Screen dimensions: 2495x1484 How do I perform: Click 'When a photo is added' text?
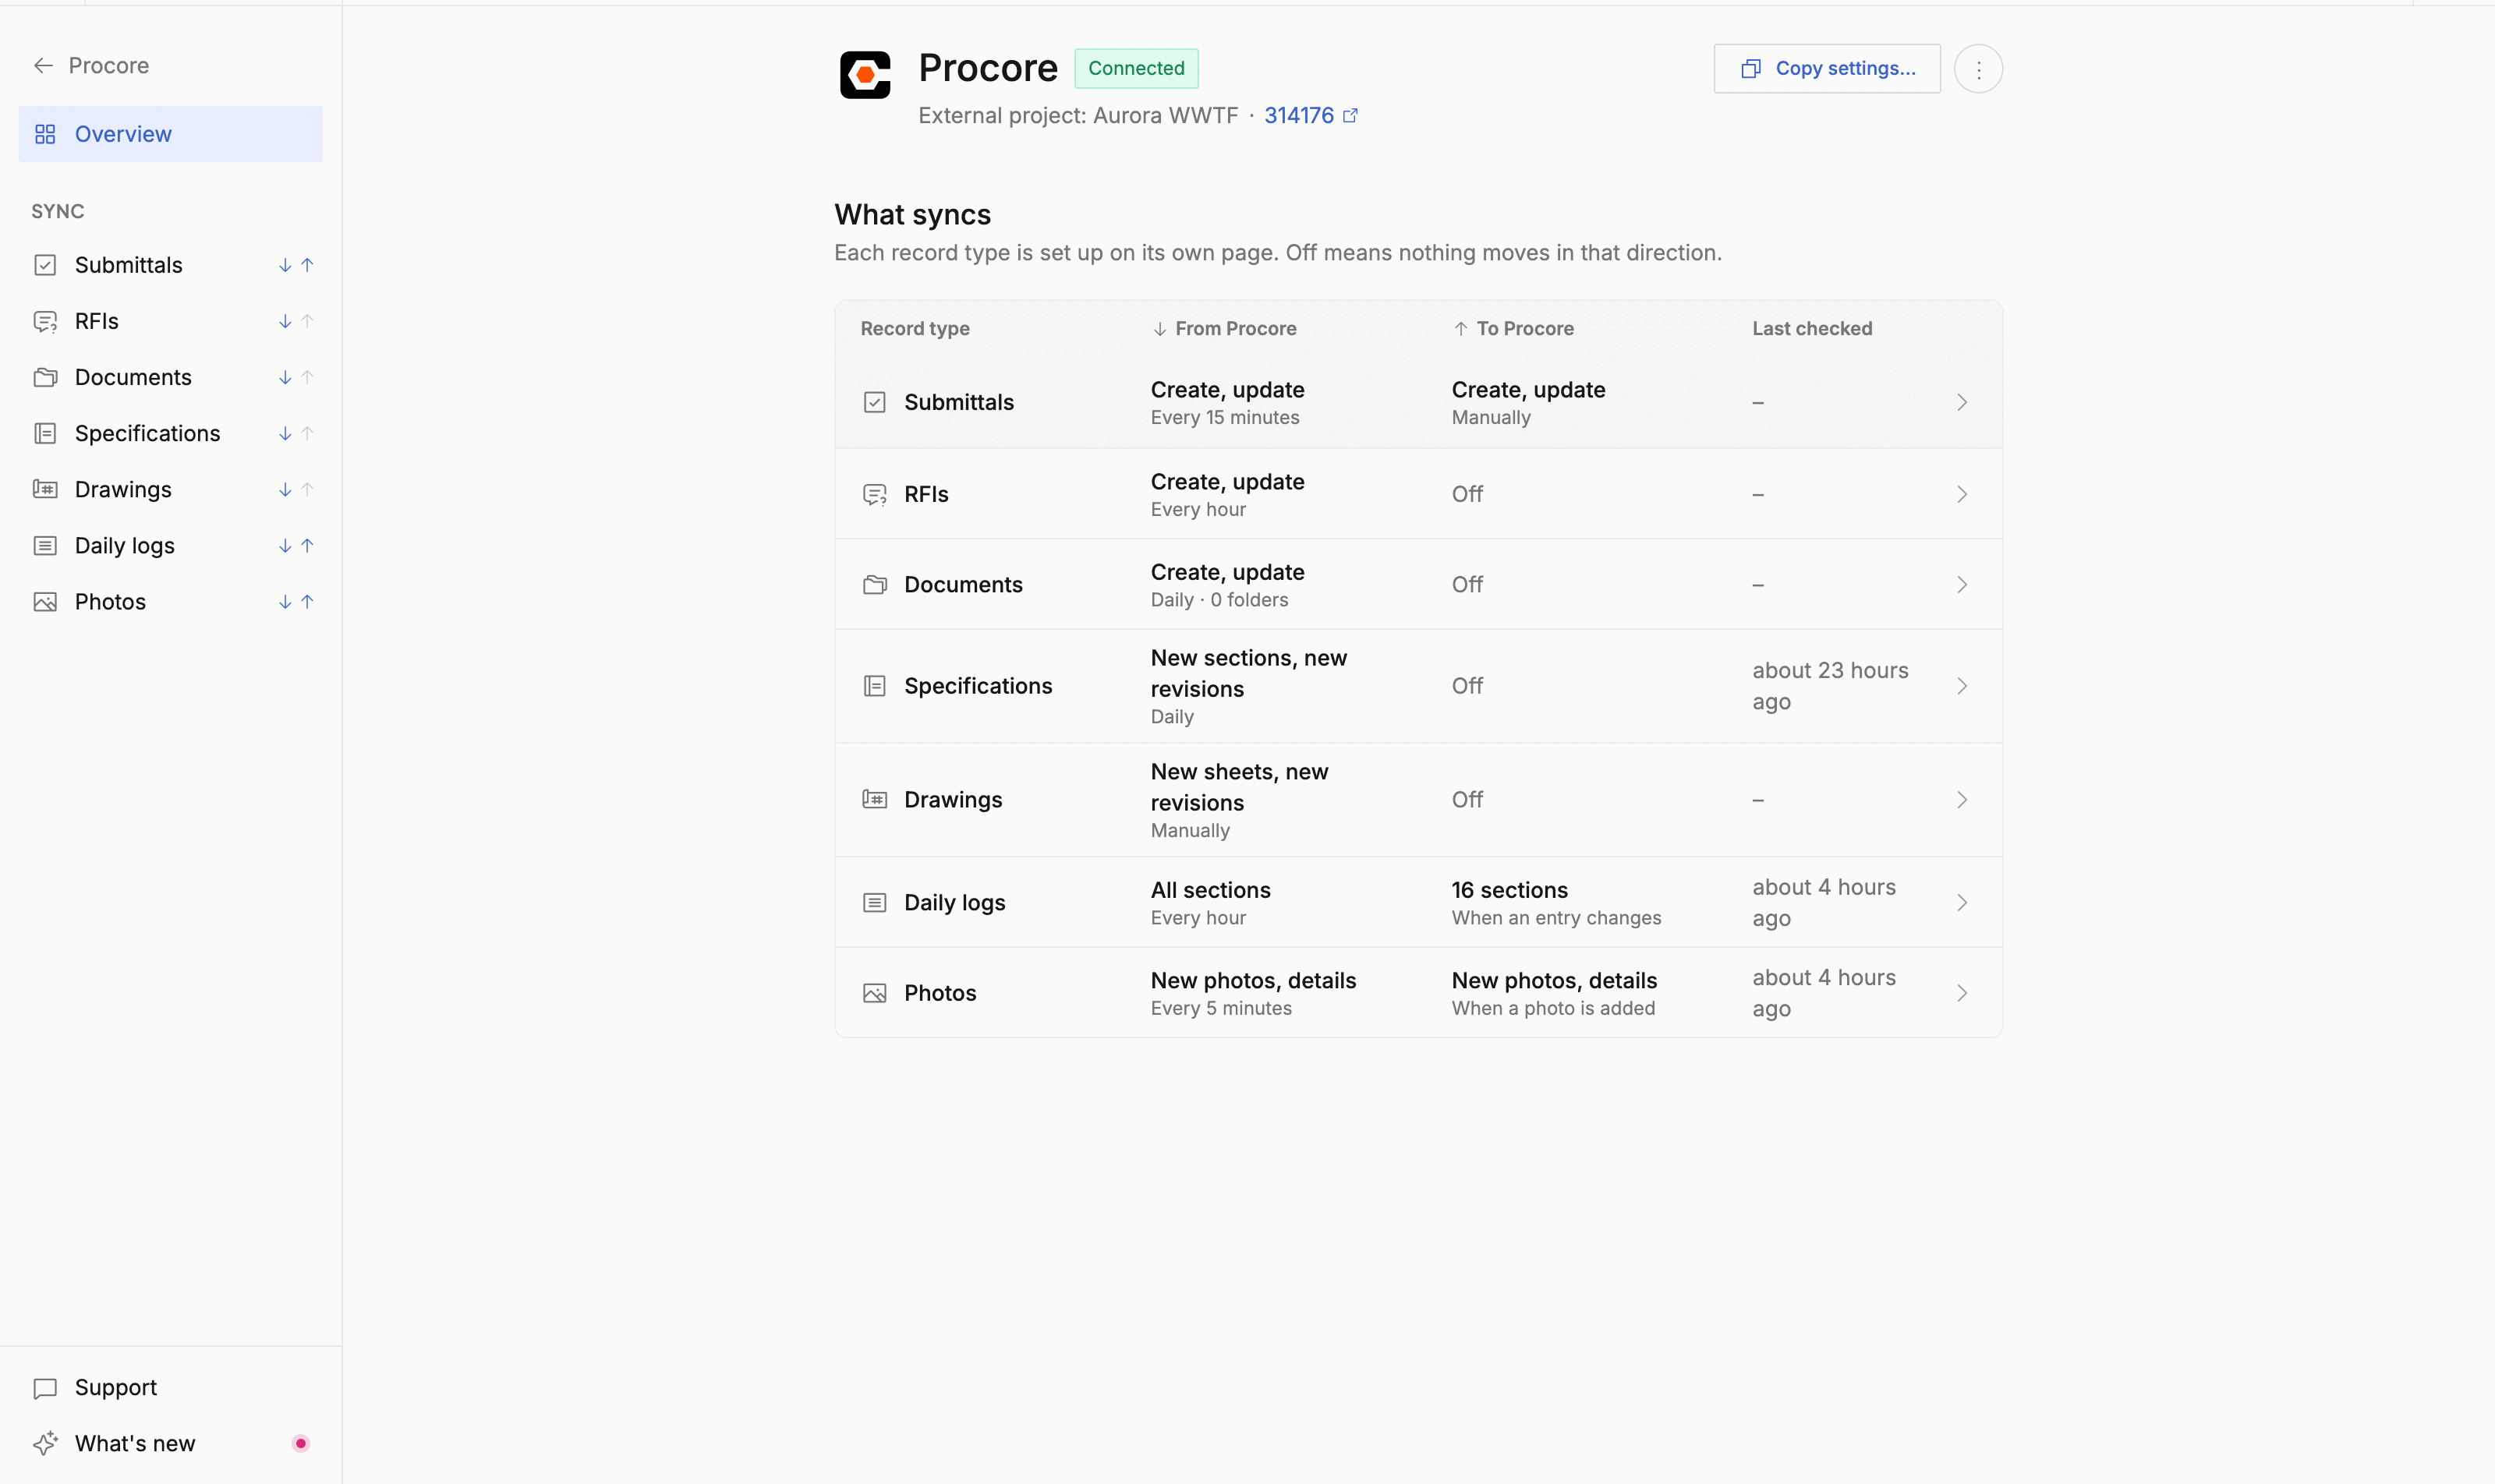pos(1552,1008)
